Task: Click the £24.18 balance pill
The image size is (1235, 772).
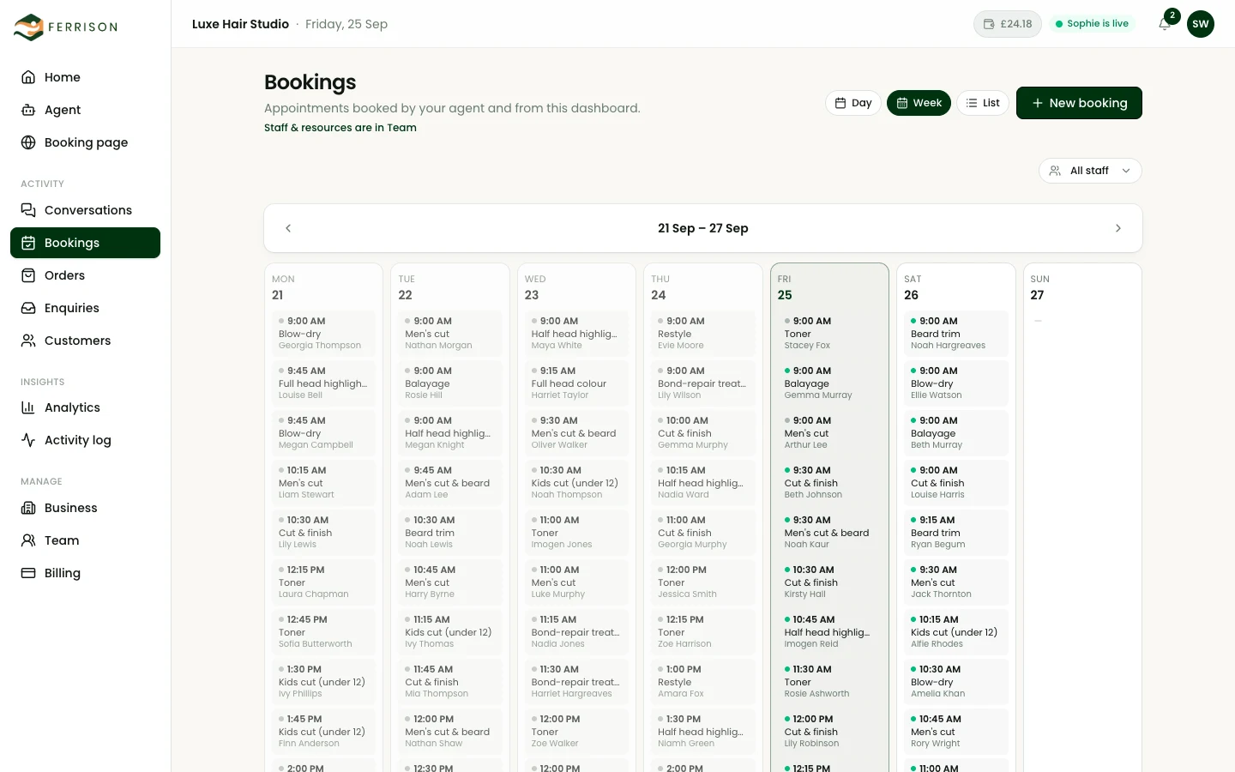Action: [x=1008, y=24]
